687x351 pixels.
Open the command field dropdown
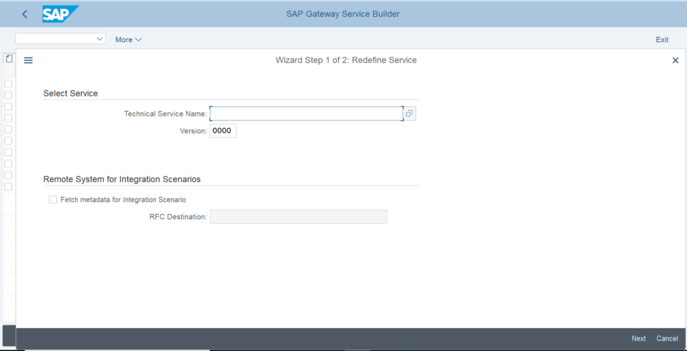coord(99,39)
